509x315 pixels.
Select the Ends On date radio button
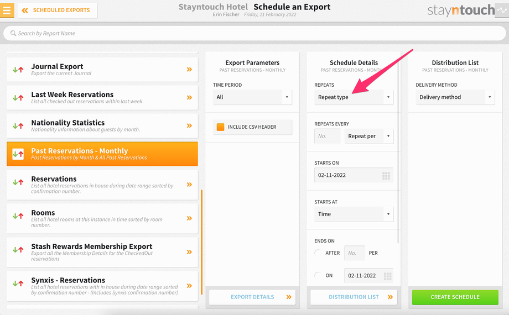click(318, 275)
